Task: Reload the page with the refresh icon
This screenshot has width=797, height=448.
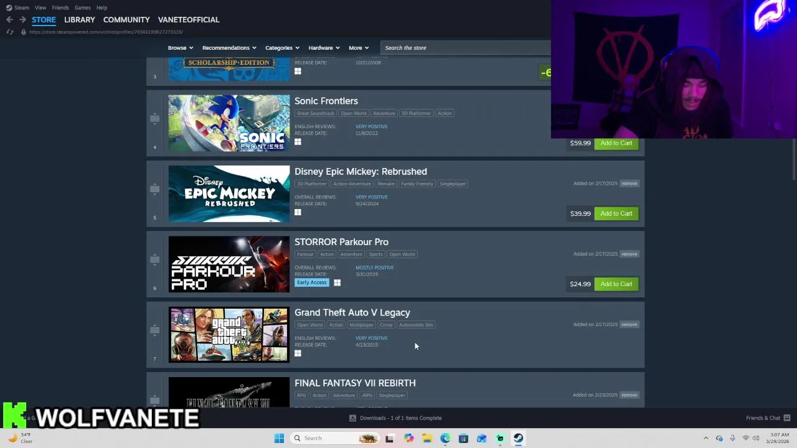Action: click(9, 32)
